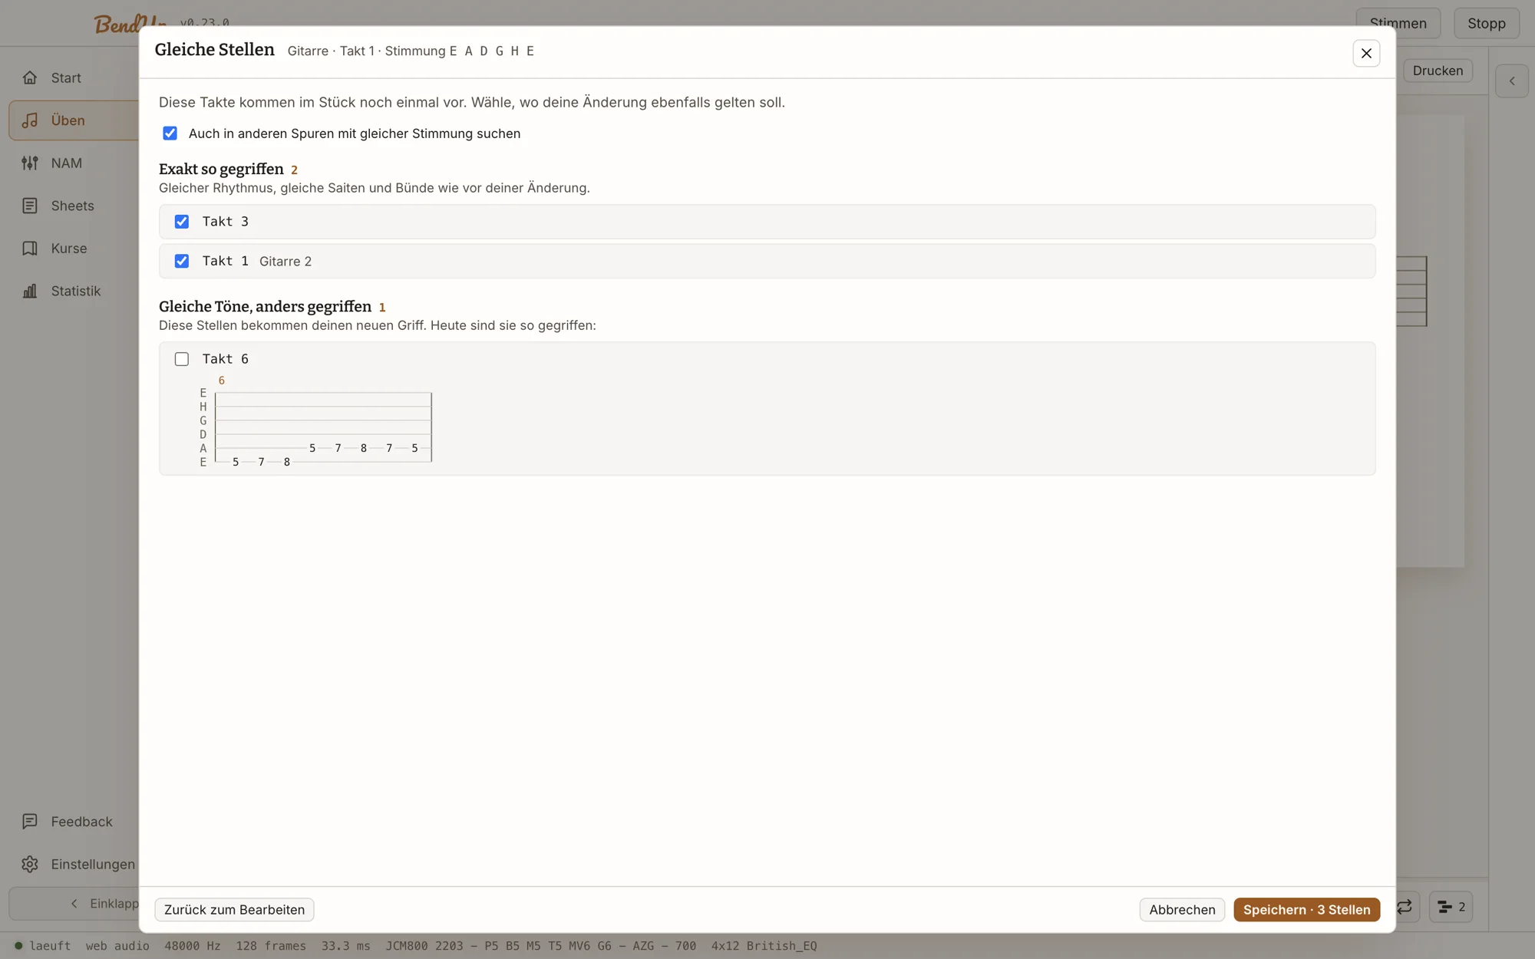Click the Stopp button
Viewport: 1535px width, 959px height.
coord(1487,23)
